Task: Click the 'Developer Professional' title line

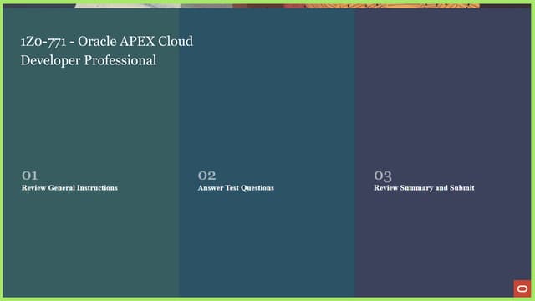Action: click(89, 60)
